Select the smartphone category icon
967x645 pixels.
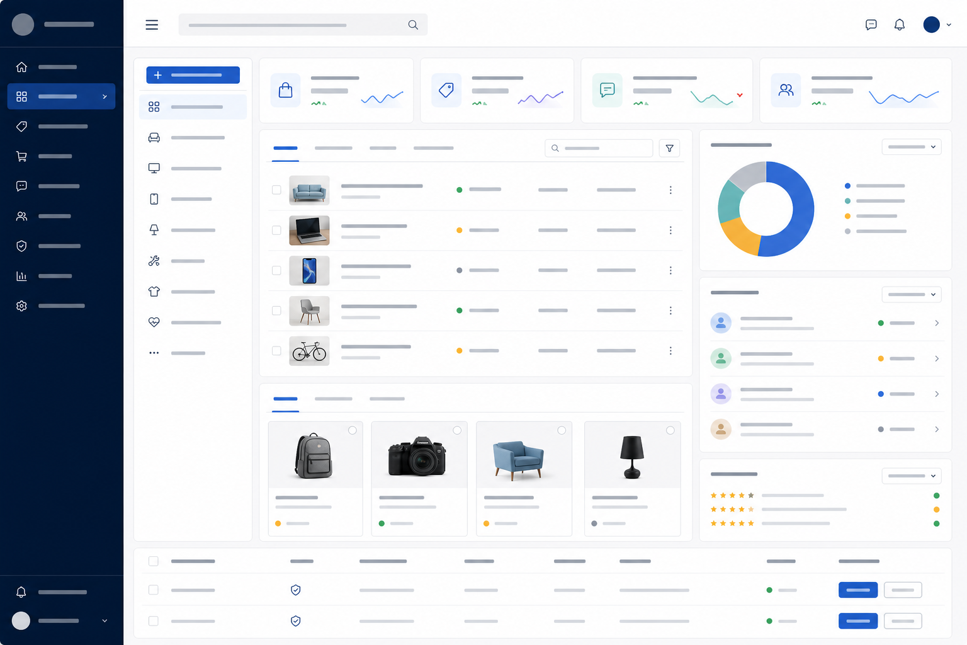click(154, 199)
